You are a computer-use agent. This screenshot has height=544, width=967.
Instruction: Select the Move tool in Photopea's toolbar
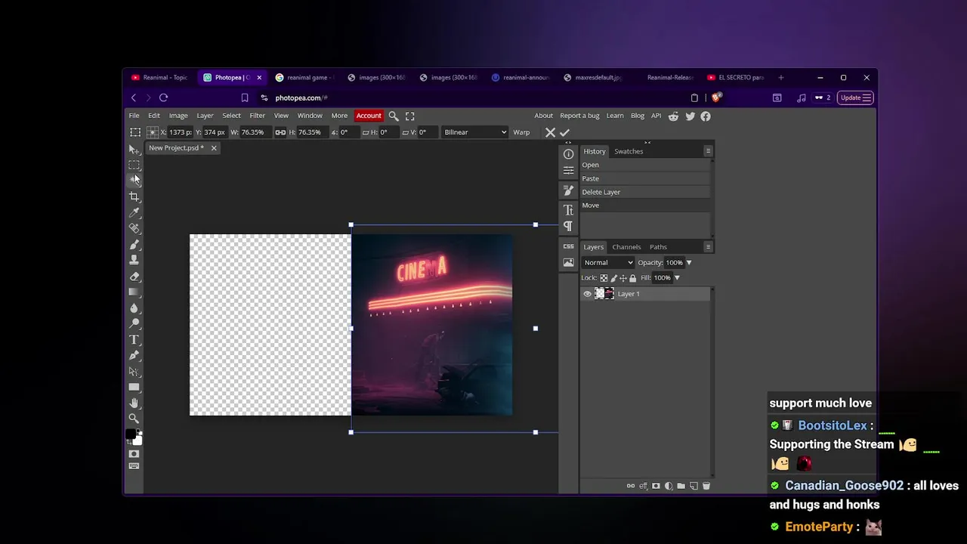[134, 149]
